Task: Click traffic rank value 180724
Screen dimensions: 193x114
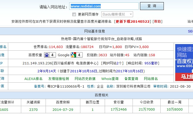Action: point(87,47)
